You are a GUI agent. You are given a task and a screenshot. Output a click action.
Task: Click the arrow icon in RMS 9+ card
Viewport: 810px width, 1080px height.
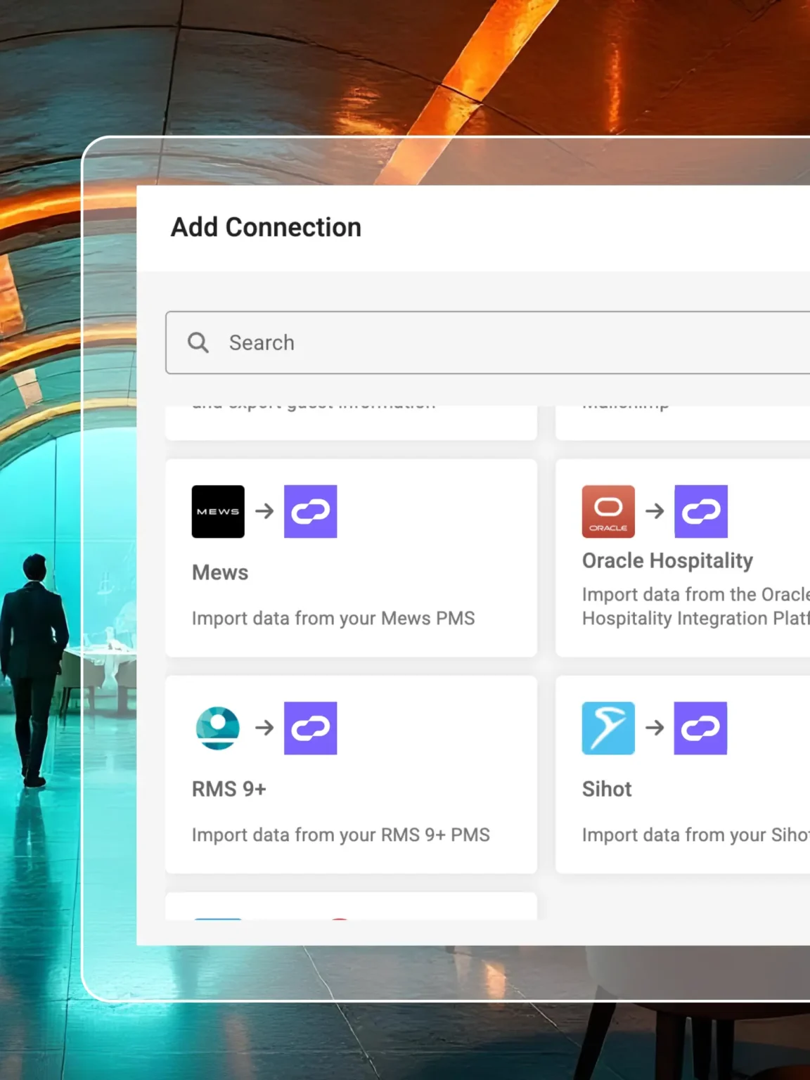coord(264,727)
